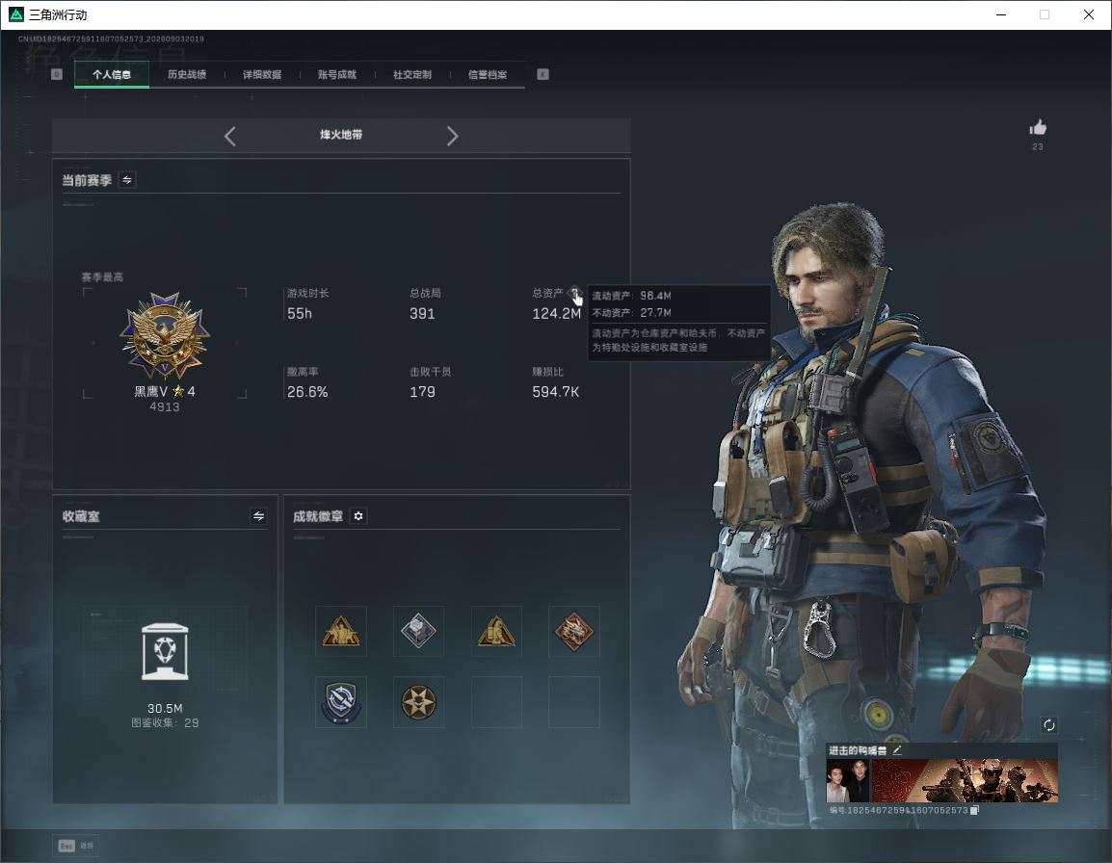Click the 赚损比 value 594.7K
1112x863 pixels.
555,391
